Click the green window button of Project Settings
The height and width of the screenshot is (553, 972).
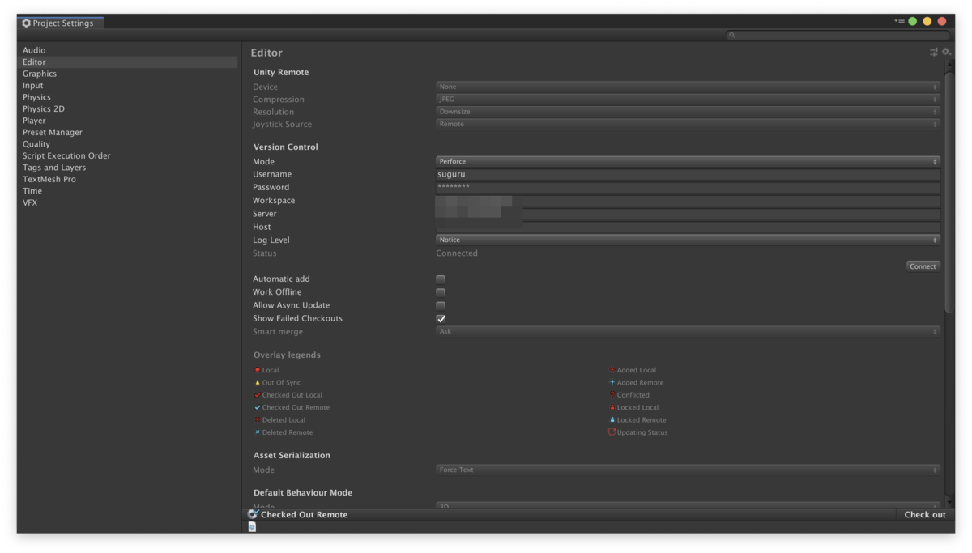[x=912, y=22]
